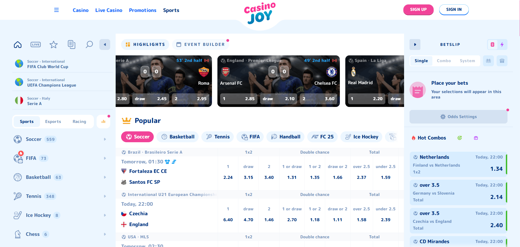Go to Live Casino page

(x=109, y=10)
